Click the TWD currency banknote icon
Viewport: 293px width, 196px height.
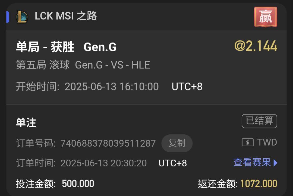coord(248,143)
